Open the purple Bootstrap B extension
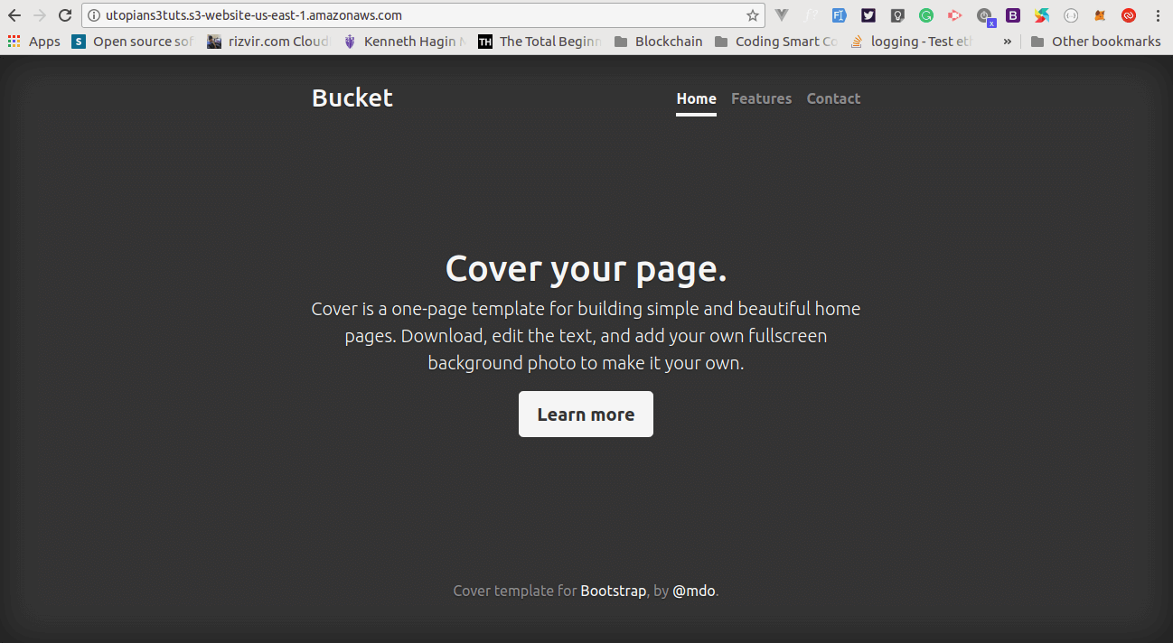Screen dimensions: 1173x643 tap(1013, 15)
